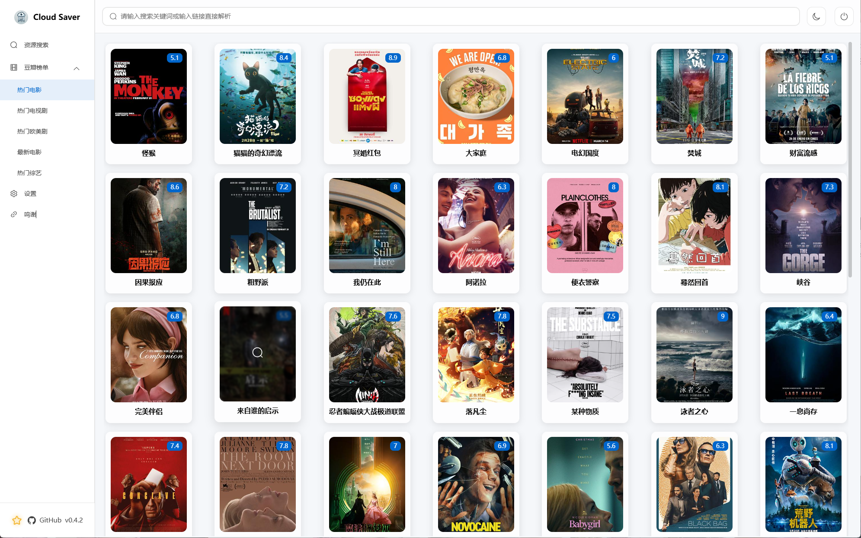
Task: Open the 荒野机器人 movie poster
Action: [803, 484]
